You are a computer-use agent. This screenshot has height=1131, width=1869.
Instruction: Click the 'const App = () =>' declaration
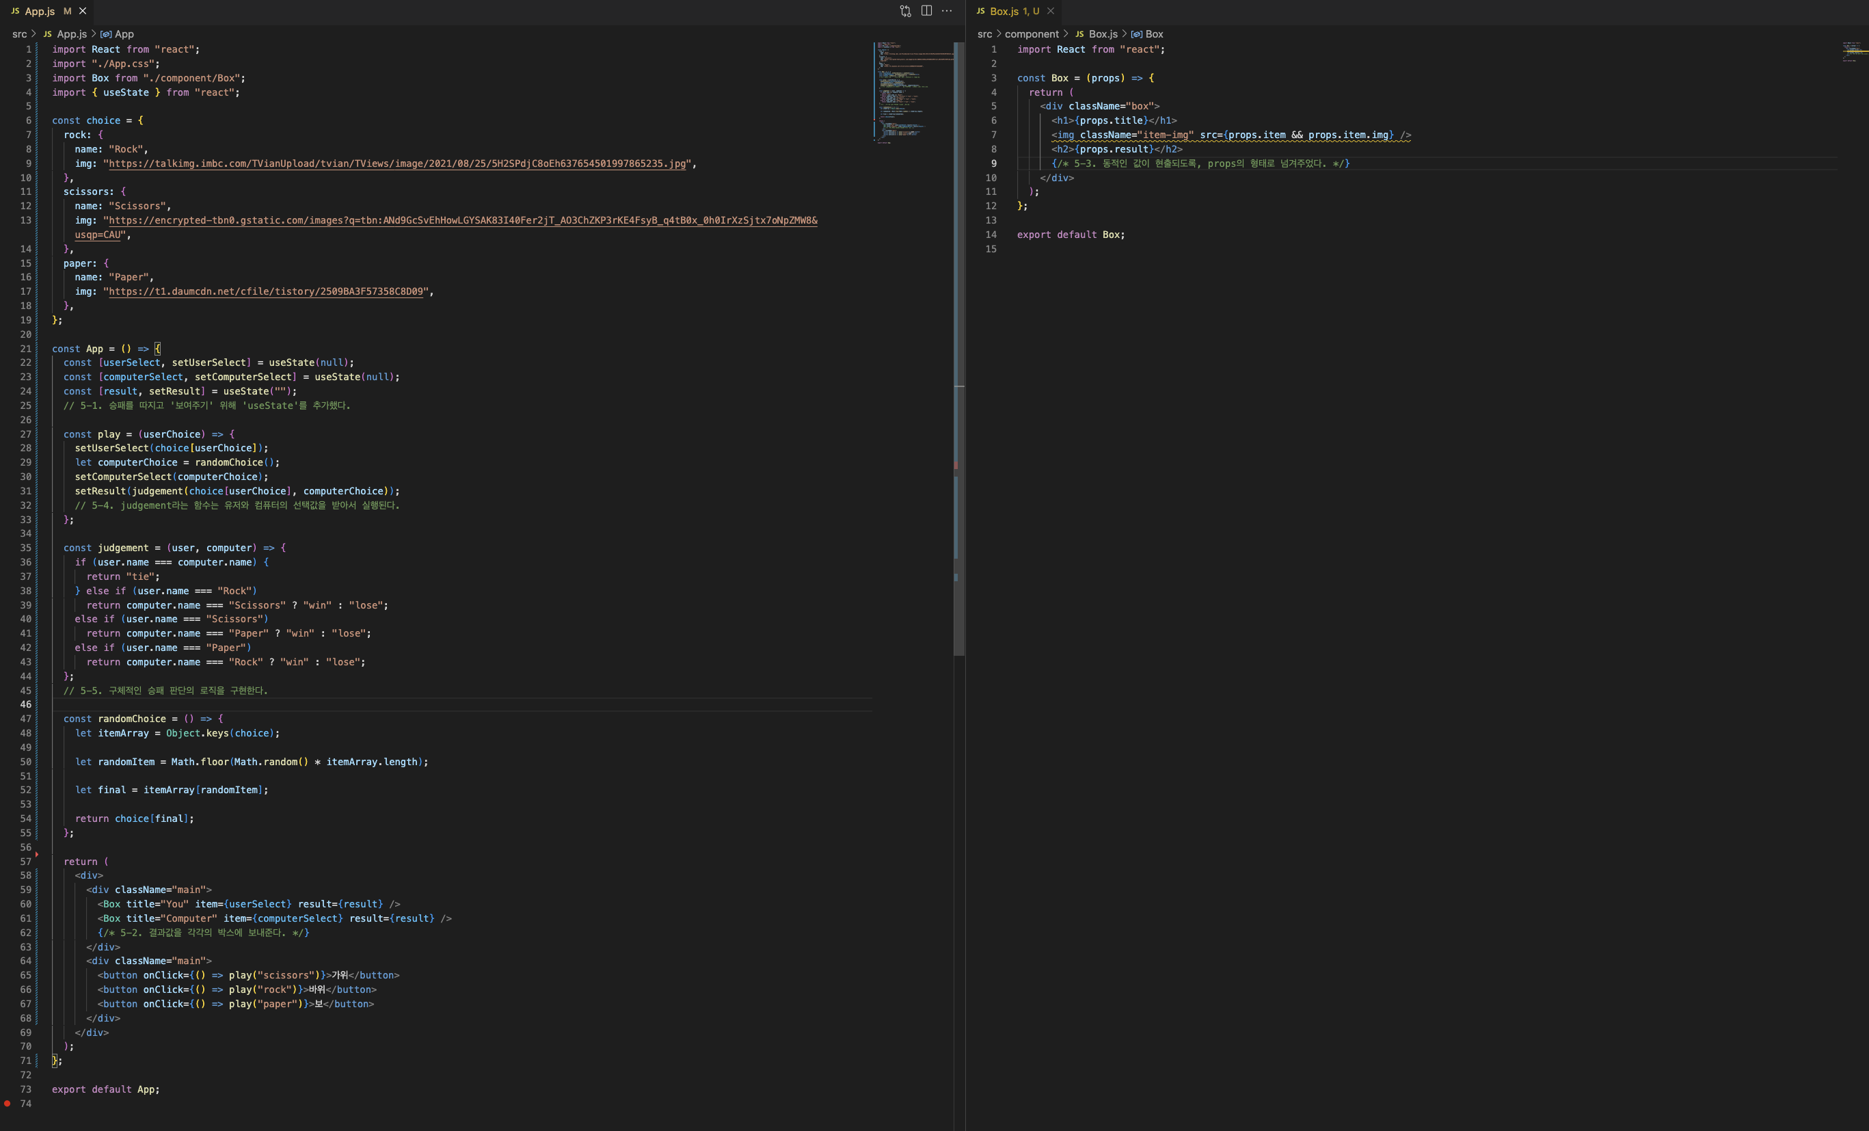click(105, 349)
